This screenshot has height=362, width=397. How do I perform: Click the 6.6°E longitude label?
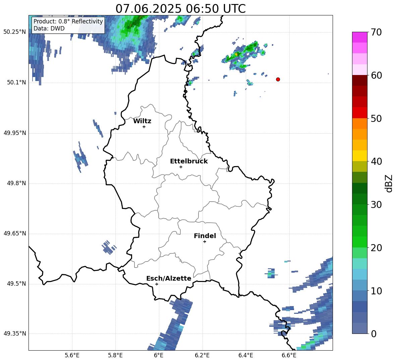[289, 355]
